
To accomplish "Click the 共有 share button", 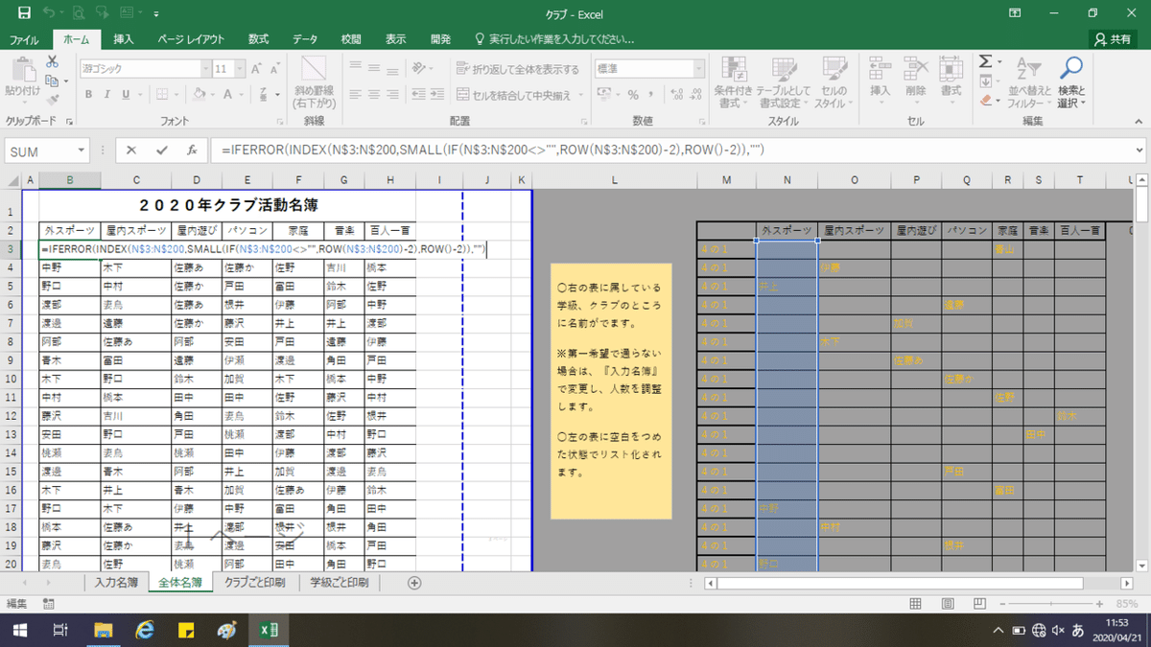I will pyautogui.click(x=1115, y=40).
